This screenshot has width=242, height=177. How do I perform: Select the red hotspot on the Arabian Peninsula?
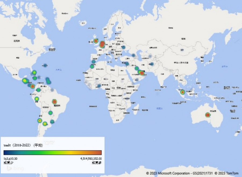(x=142, y=73)
